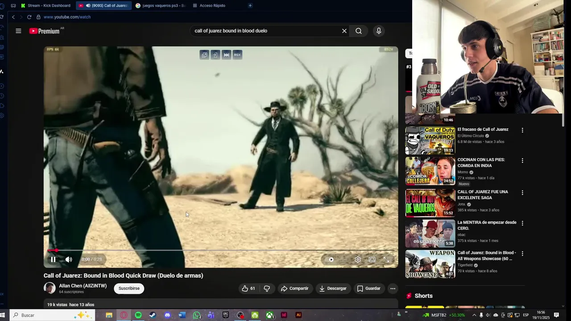Open options for COCINAN CON LAS PIES video
The image size is (571, 321).
tap(522, 160)
